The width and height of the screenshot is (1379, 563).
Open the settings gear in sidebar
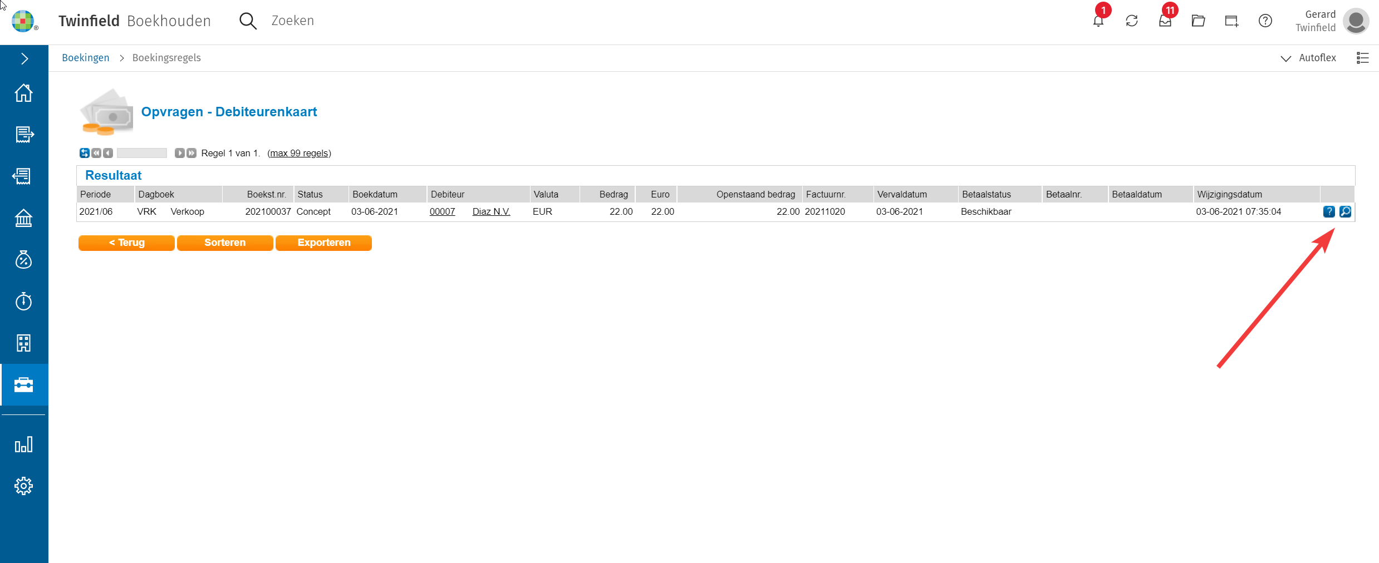(x=23, y=486)
